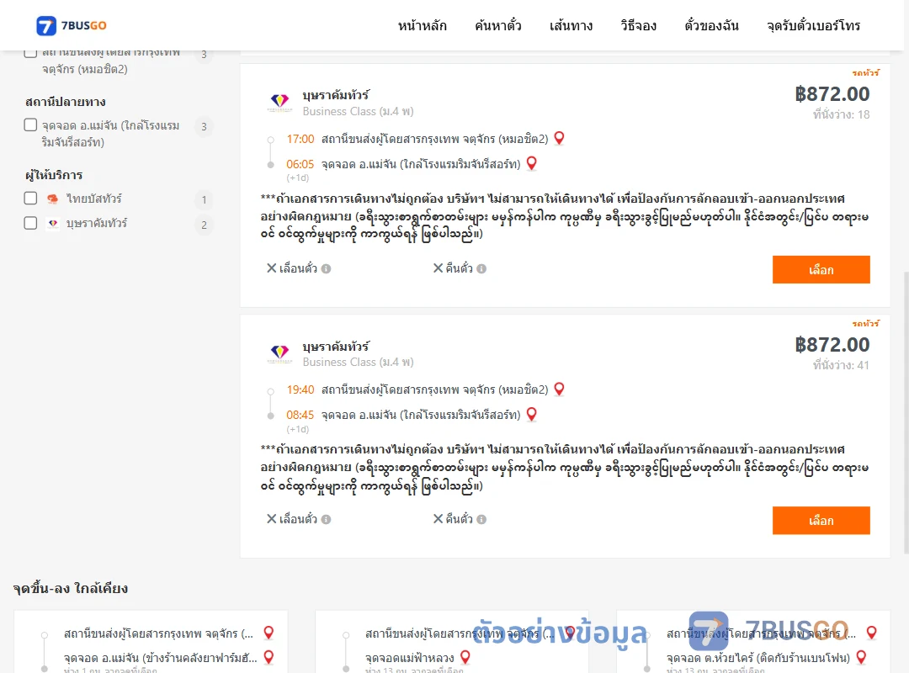Tick the ไทยบัสทัวร์ operator checkbox
Image resolution: width=909 pixels, height=673 pixels.
[31, 199]
